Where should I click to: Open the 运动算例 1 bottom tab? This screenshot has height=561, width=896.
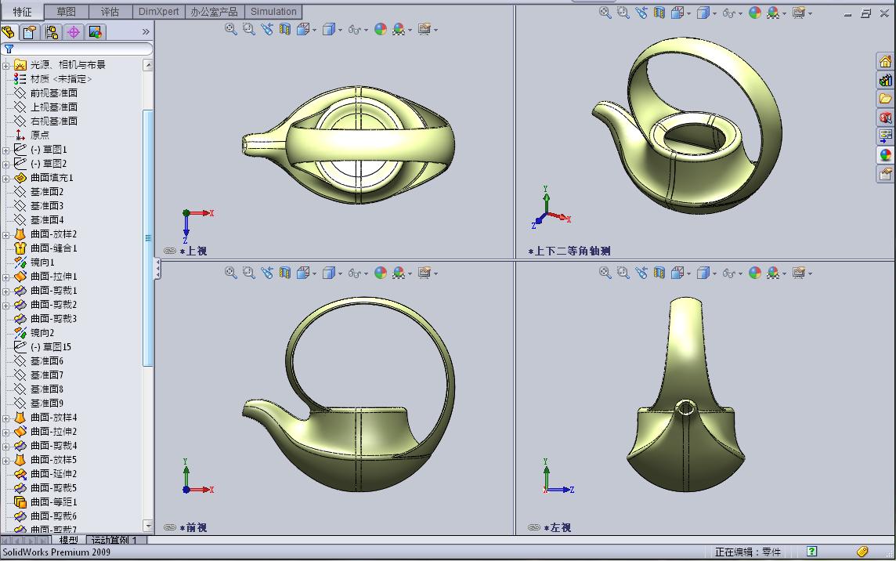116,540
